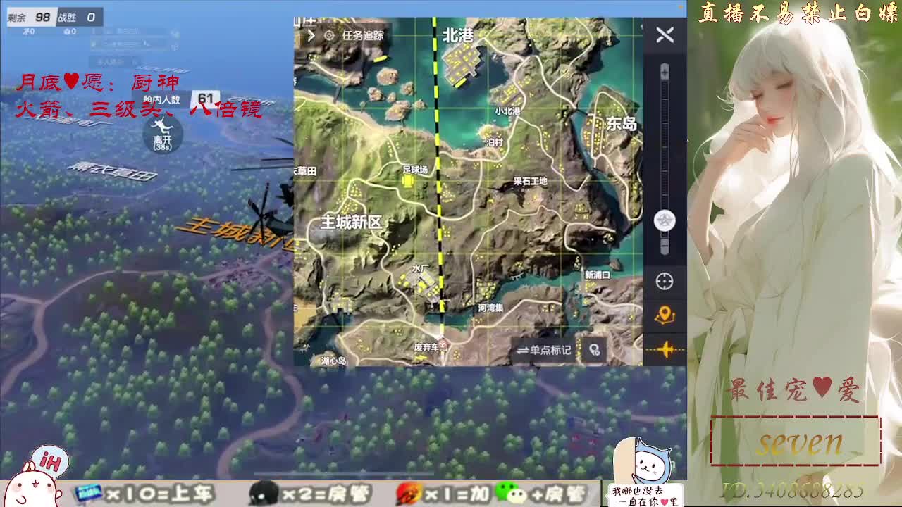Viewport: 902px width, 507px height.
Task: Open the 任务追踪 target icon
Action: (329, 35)
